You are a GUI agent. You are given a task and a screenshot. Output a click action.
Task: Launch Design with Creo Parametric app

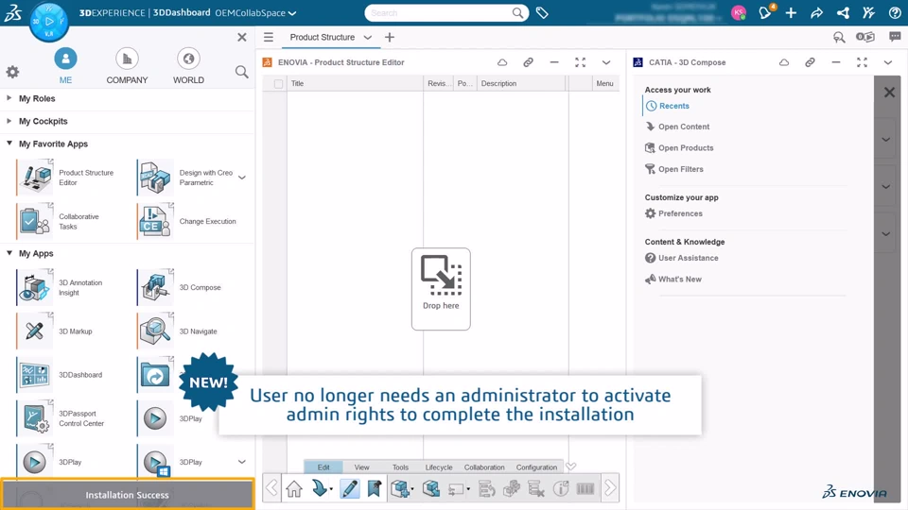click(156, 177)
